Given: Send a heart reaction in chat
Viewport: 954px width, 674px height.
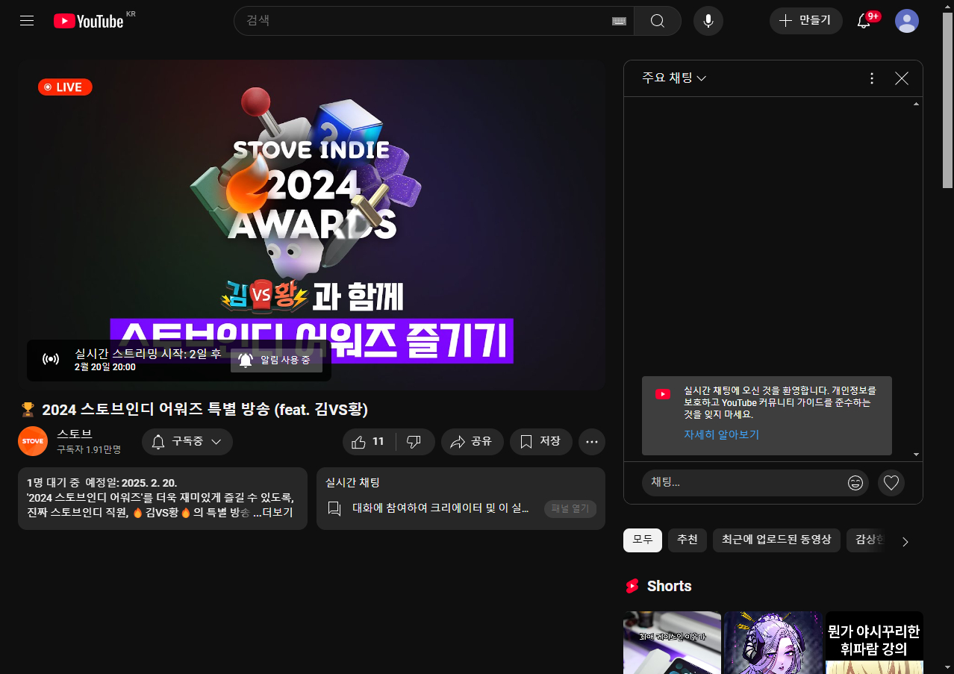Looking at the screenshot, I should tap(891, 483).
